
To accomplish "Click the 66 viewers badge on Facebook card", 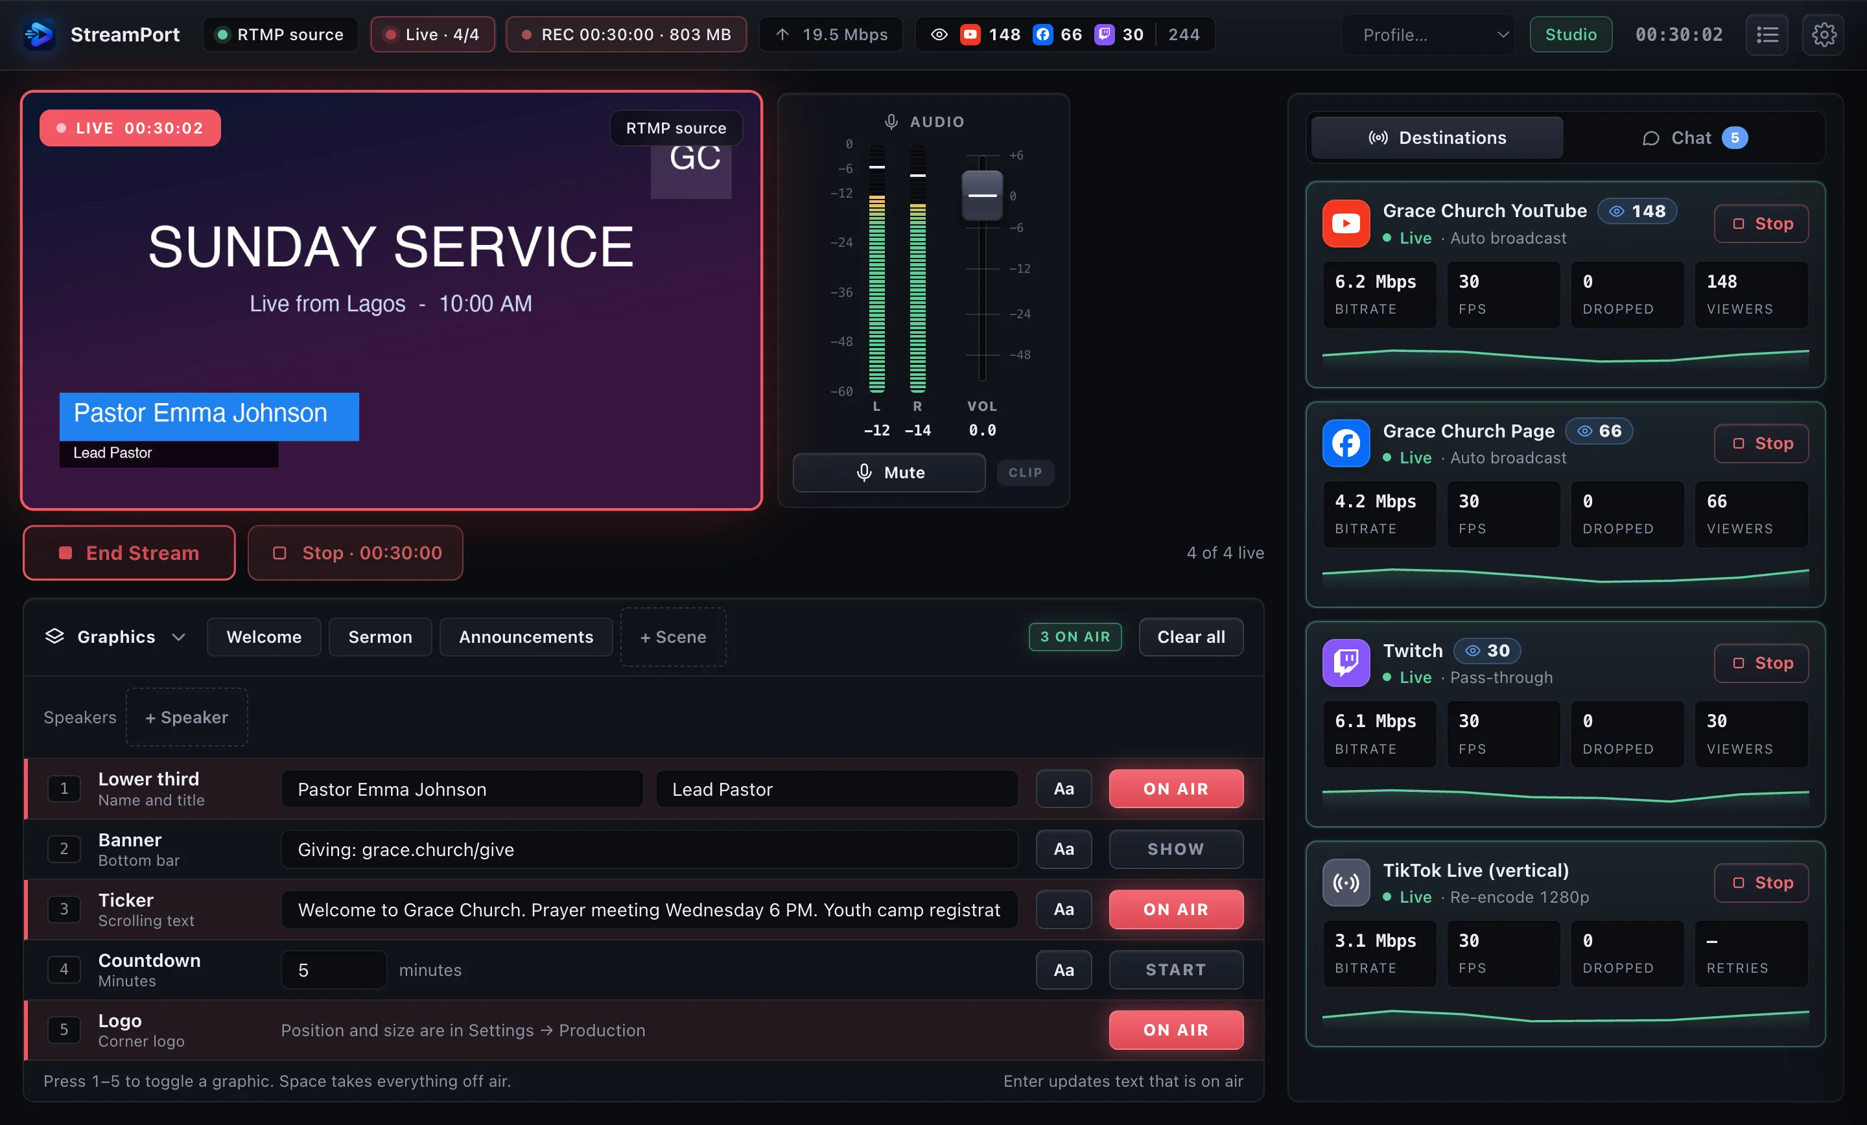I will tap(1599, 431).
